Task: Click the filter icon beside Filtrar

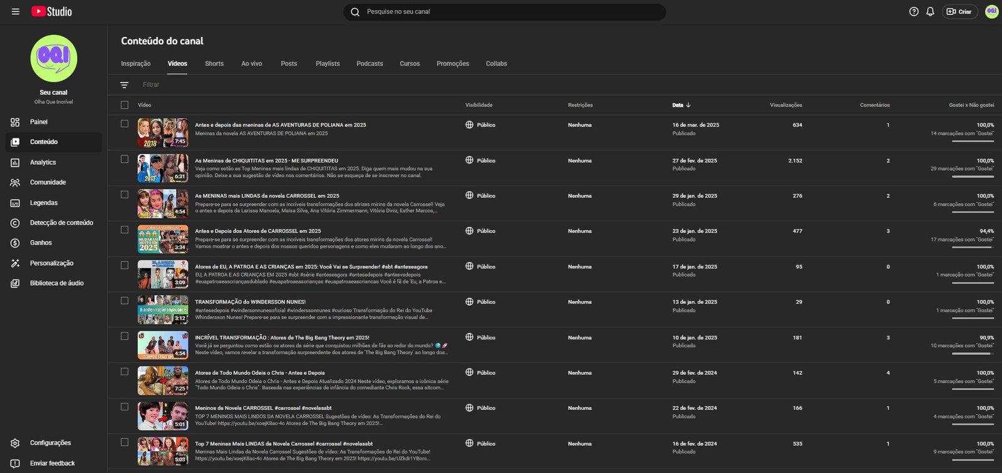Action: pos(125,85)
